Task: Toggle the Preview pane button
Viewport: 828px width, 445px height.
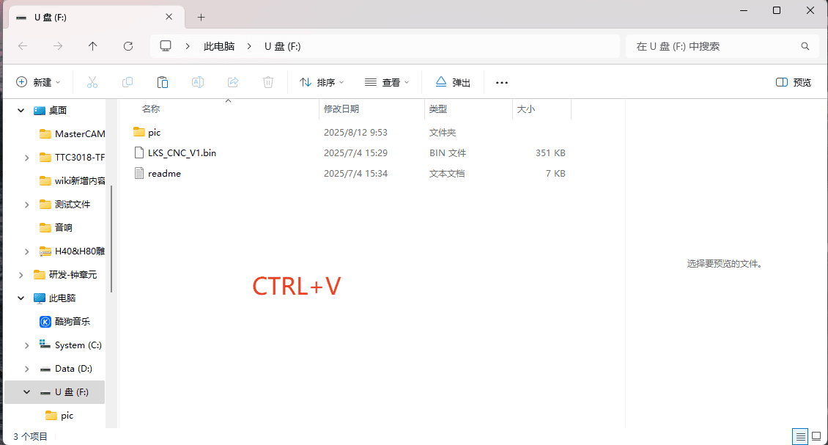Action: pos(794,82)
